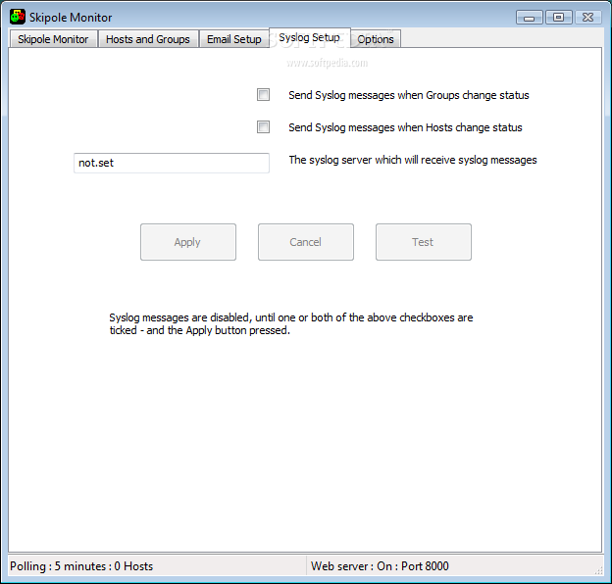Click the resize grip in the status bar corner
The width and height of the screenshot is (612, 584).
(x=598, y=570)
